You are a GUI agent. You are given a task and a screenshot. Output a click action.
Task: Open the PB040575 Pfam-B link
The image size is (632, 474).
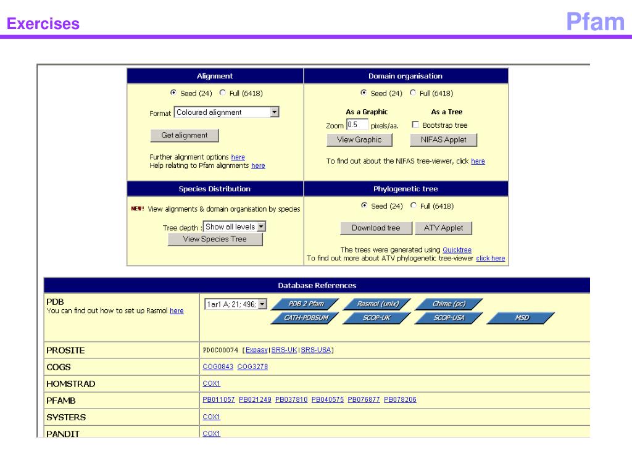[x=328, y=399]
